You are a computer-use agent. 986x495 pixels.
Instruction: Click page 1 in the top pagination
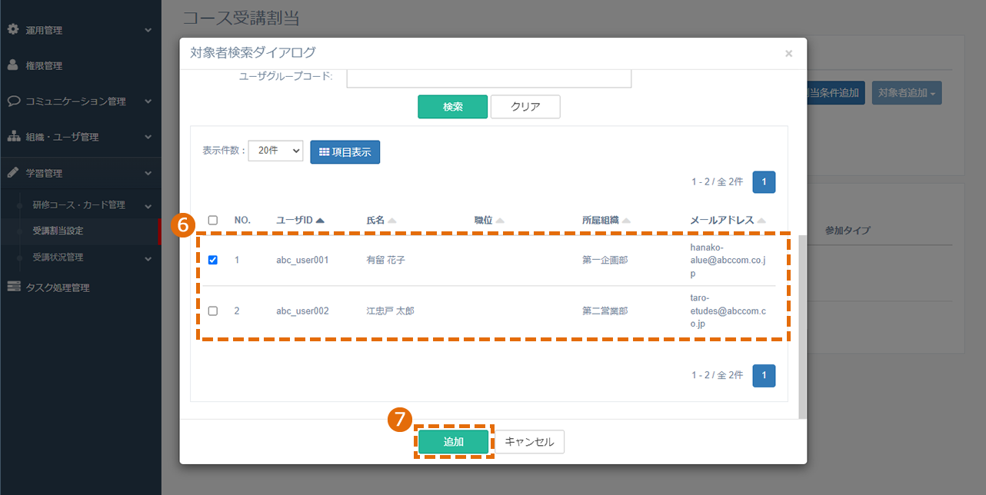coord(764,182)
